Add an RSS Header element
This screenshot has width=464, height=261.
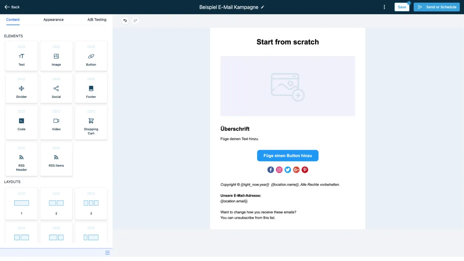[x=22, y=159]
